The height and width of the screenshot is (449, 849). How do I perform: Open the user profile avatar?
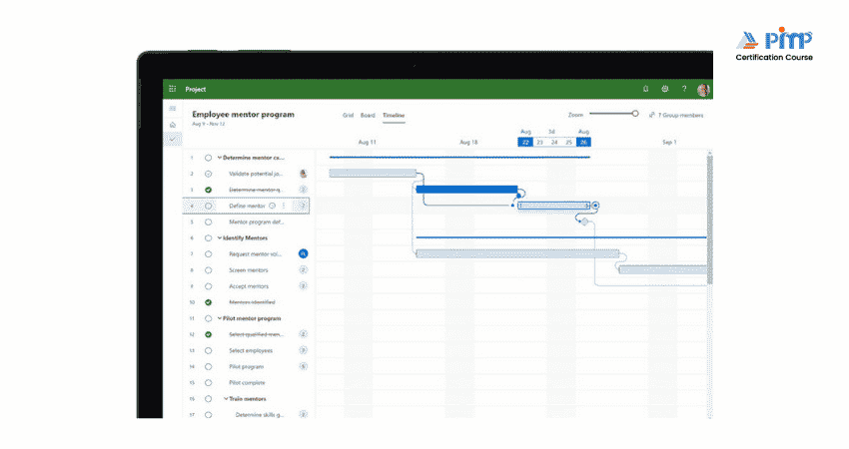[703, 90]
